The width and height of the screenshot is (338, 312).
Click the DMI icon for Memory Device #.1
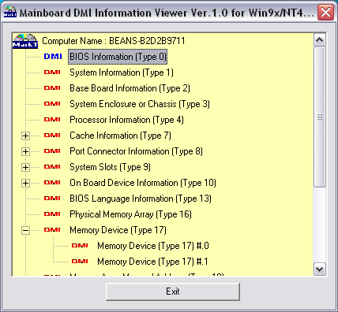pos(80,262)
